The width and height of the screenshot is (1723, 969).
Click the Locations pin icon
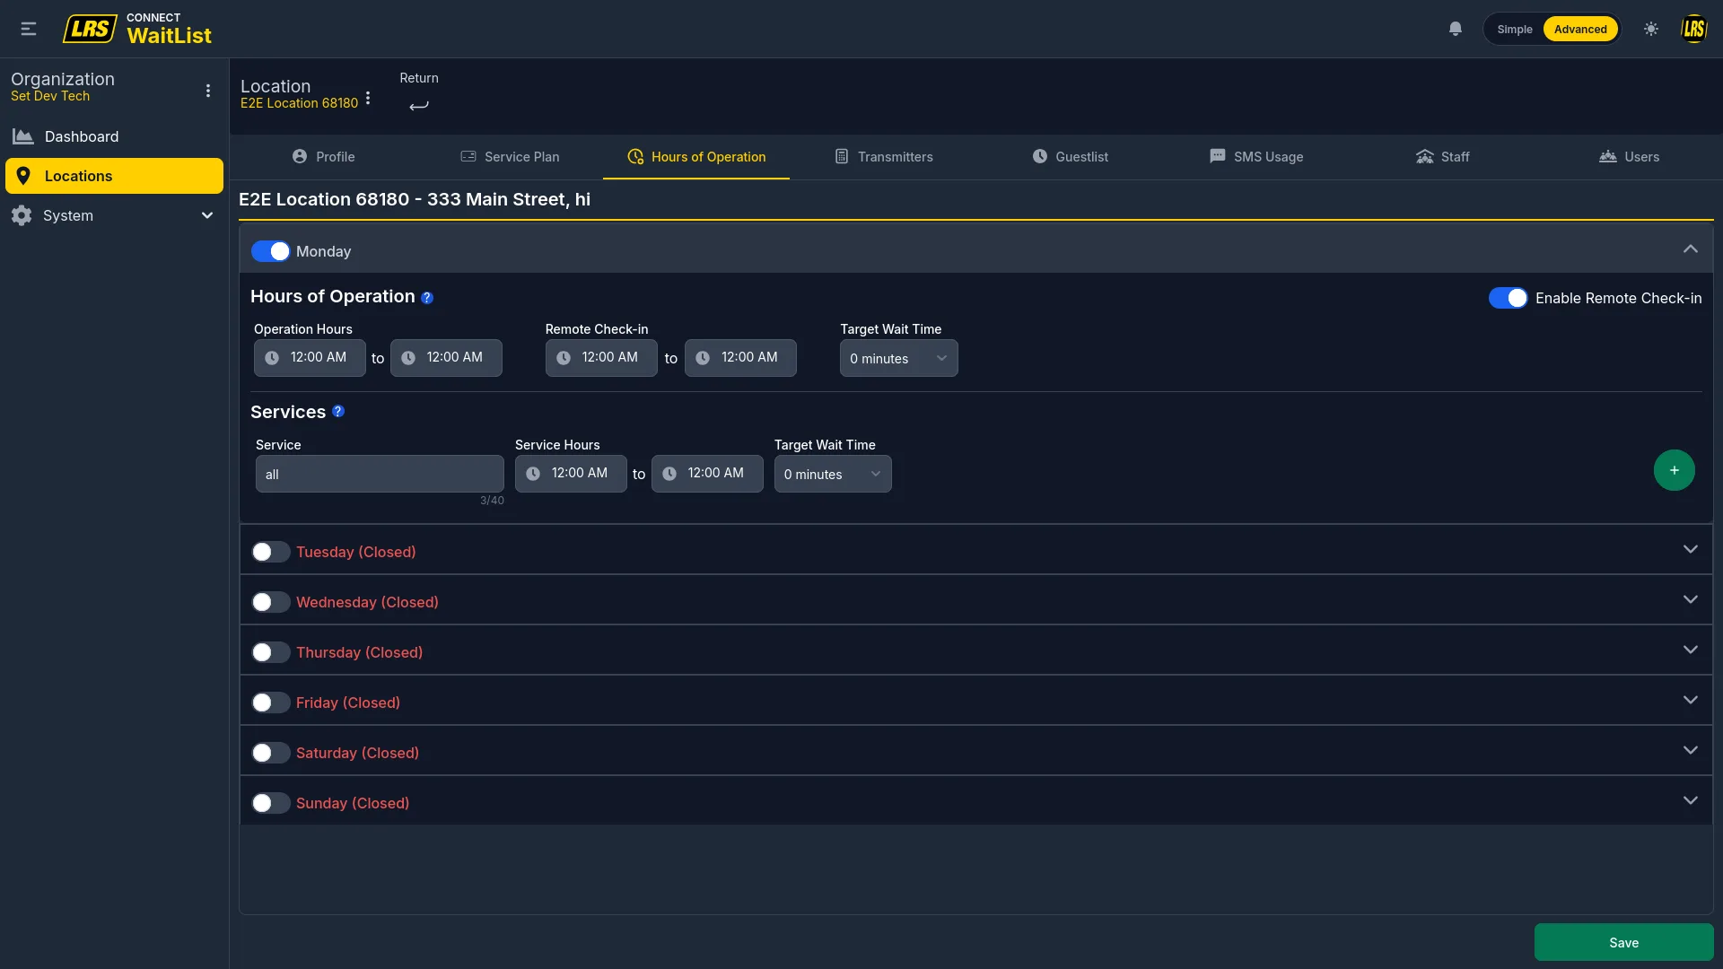point(23,176)
